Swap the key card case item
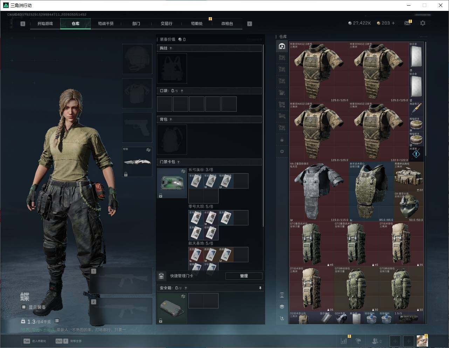 (183, 171)
